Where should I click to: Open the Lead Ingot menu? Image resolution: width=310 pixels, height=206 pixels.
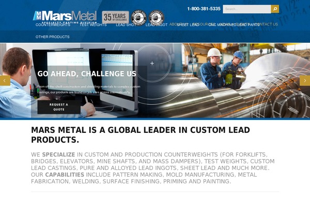[157, 25]
